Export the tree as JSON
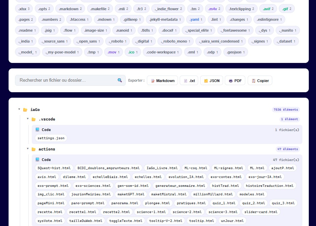This screenshot has width=316, height=226. pos(211,80)
